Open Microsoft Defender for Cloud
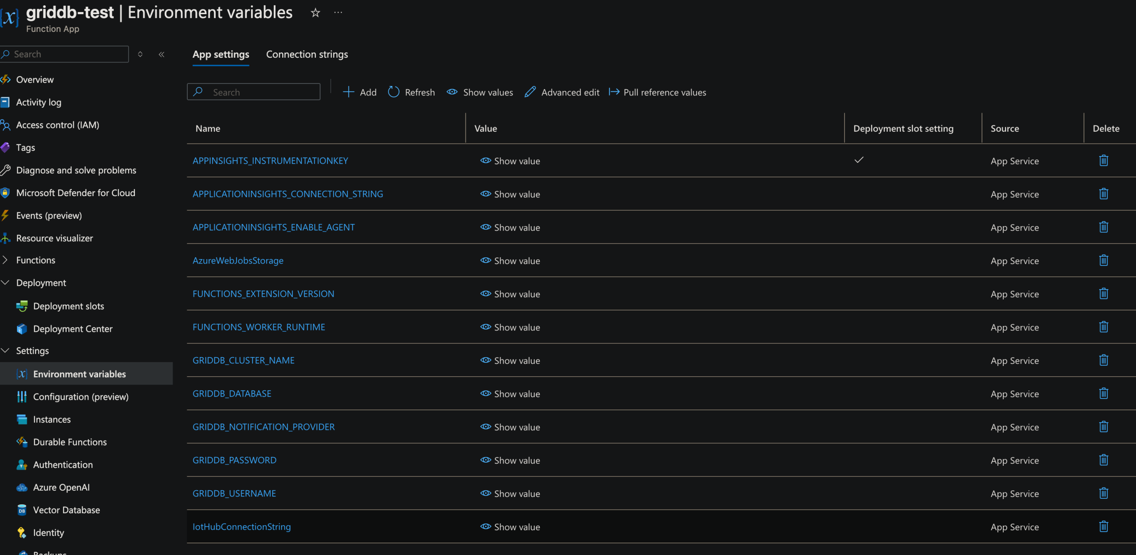1136x555 pixels. tap(75, 193)
